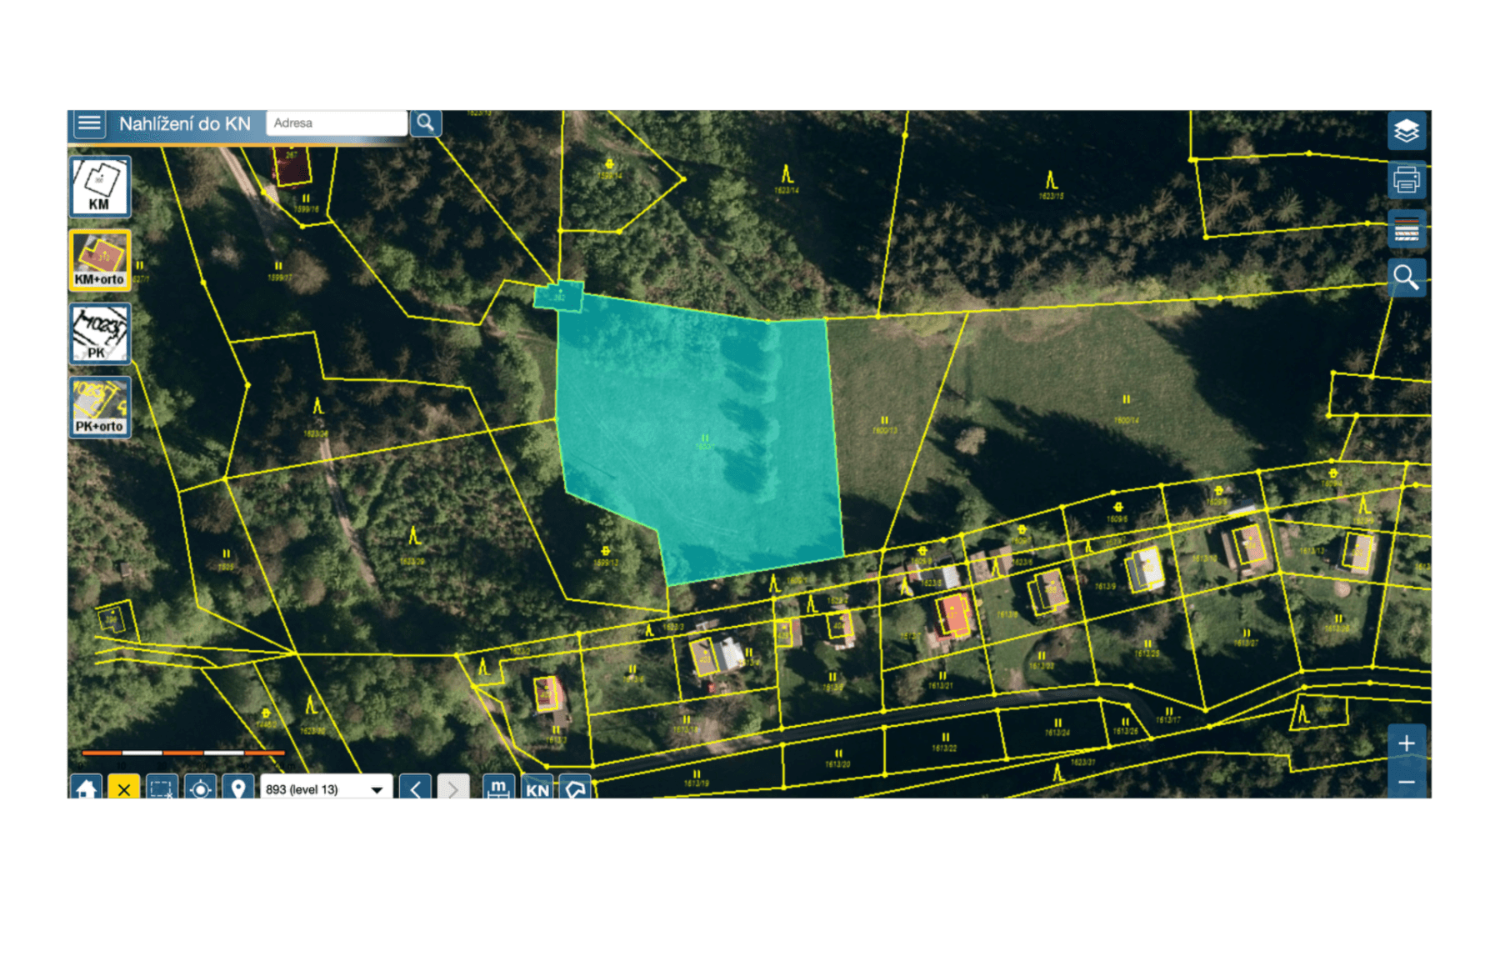Open the measurement tool
Viewport: 1500px width, 976px height.
(498, 788)
